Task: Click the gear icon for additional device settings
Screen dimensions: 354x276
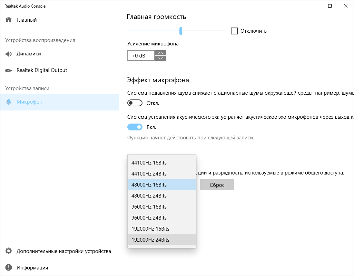Action: pyautogui.click(x=9, y=251)
